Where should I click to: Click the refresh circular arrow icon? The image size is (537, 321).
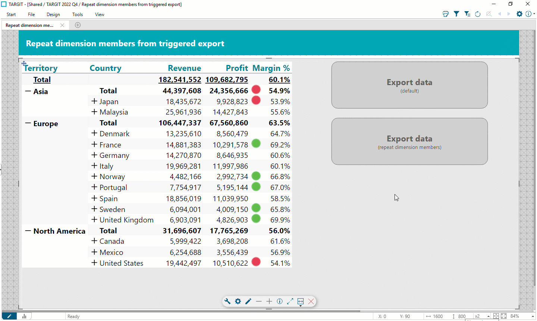pos(478,14)
